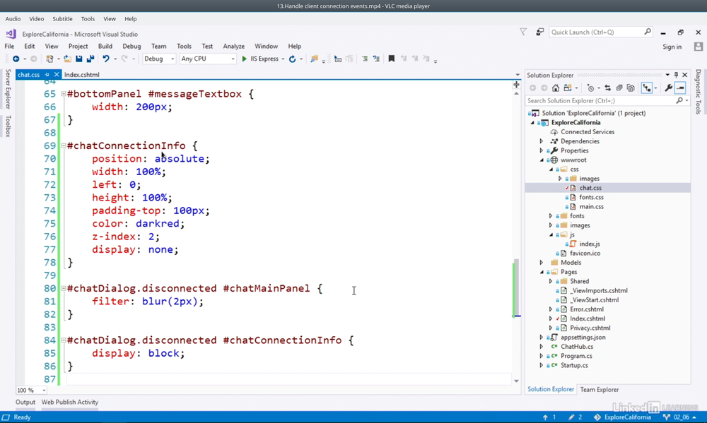Click the user account avatar icon
The image size is (707, 423).
click(x=699, y=47)
